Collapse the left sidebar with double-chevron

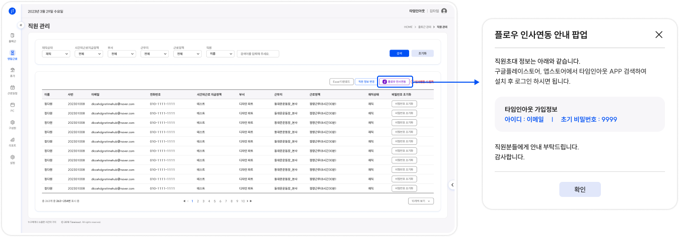[21, 25]
